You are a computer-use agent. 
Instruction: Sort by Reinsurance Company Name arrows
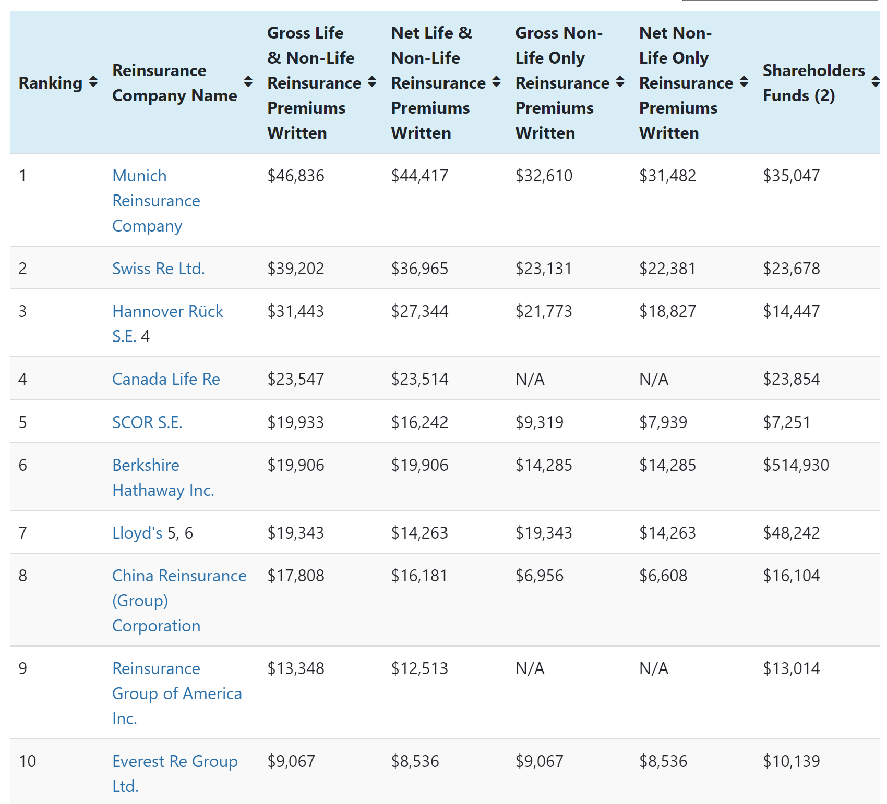pos(248,82)
